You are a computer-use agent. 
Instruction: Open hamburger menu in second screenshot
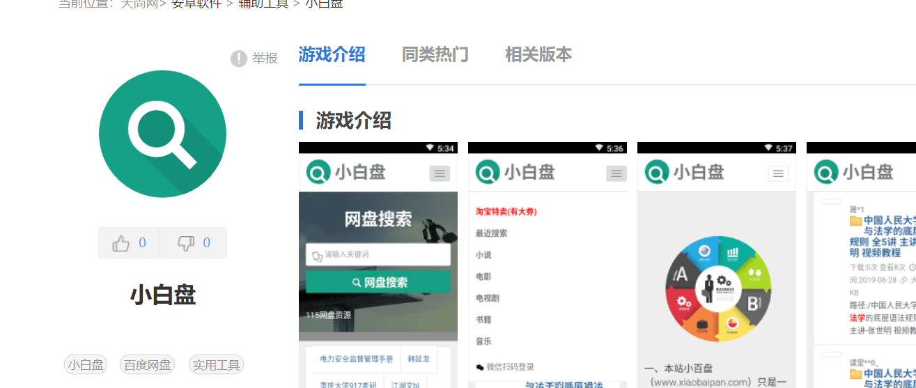click(616, 173)
